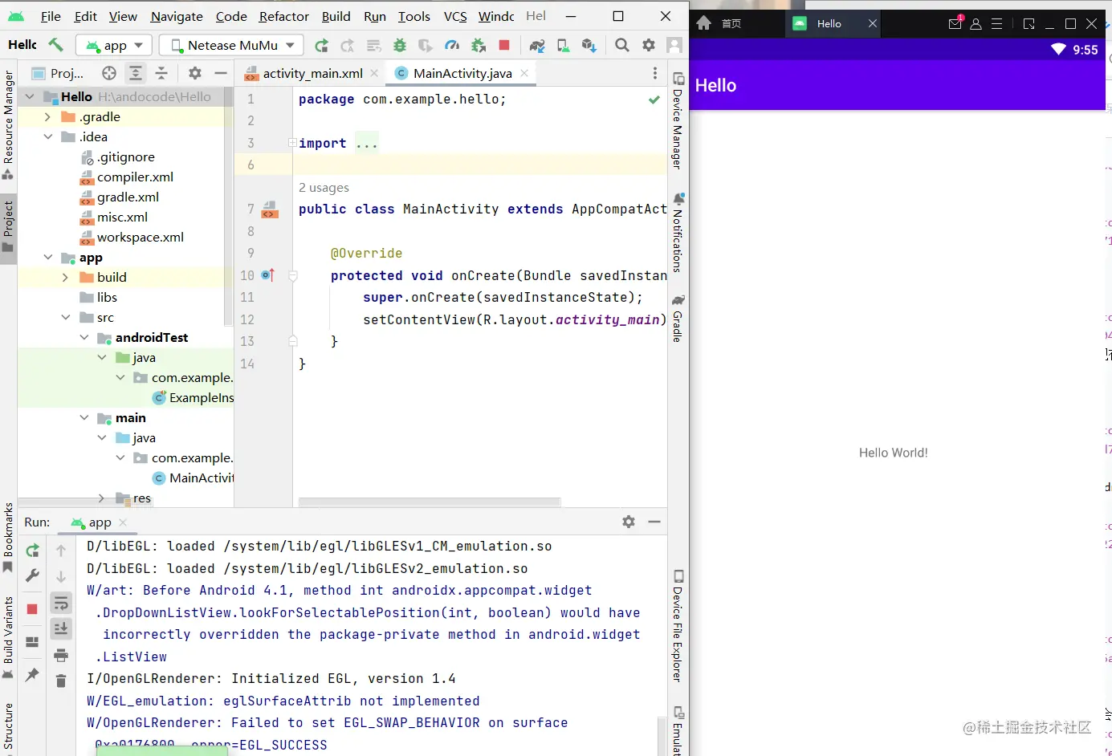The height and width of the screenshot is (756, 1112).
Task: Click the editor horizontal scrollbar
Action: point(429,502)
